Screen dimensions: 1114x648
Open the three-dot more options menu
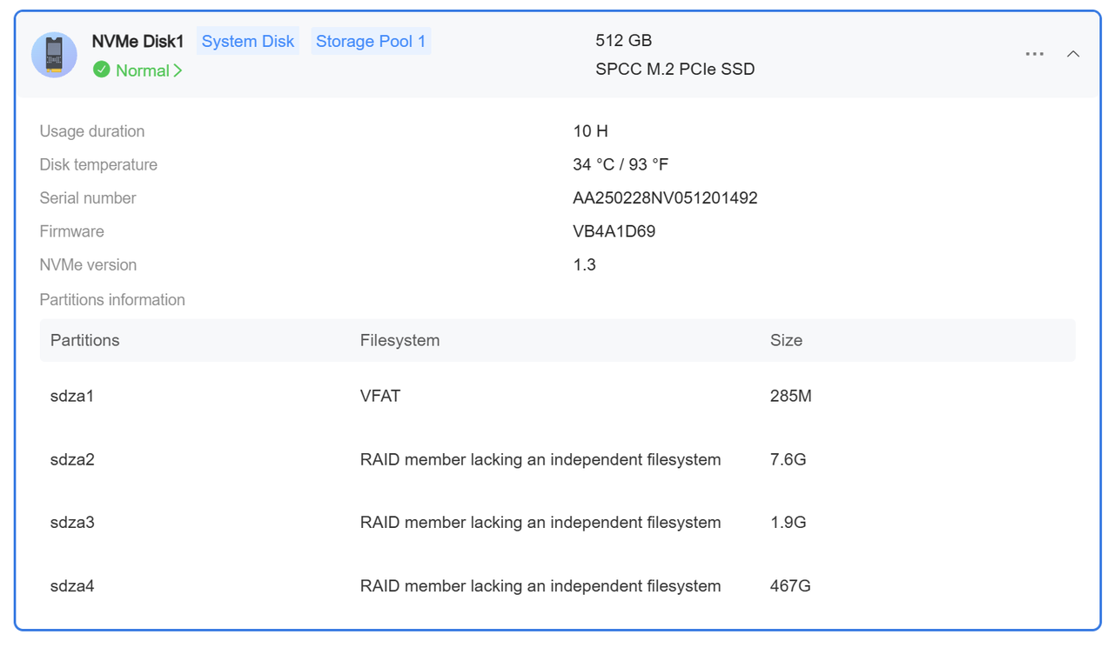(1035, 54)
